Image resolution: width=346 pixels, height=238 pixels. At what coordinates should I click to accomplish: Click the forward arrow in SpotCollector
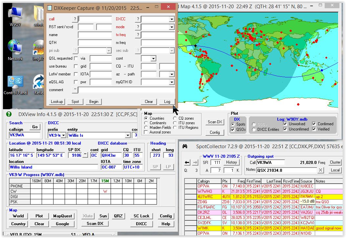point(195,163)
